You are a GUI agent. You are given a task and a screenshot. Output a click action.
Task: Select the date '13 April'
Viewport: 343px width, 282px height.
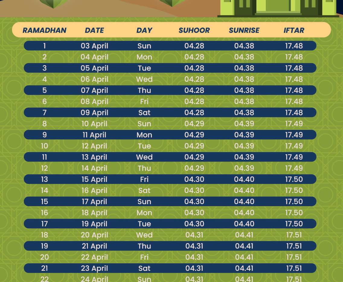(94, 157)
